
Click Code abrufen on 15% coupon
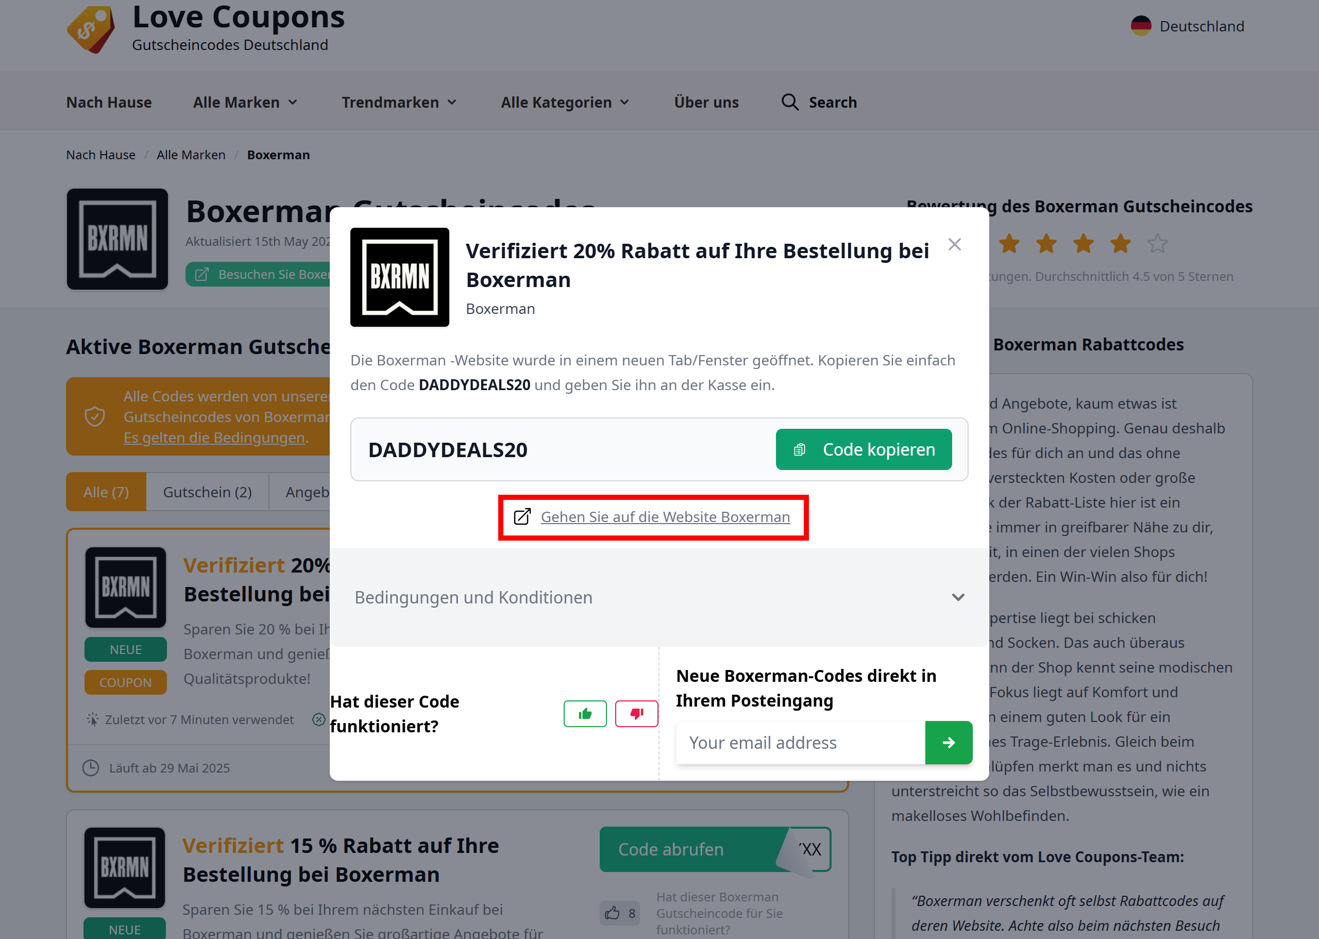point(715,849)
